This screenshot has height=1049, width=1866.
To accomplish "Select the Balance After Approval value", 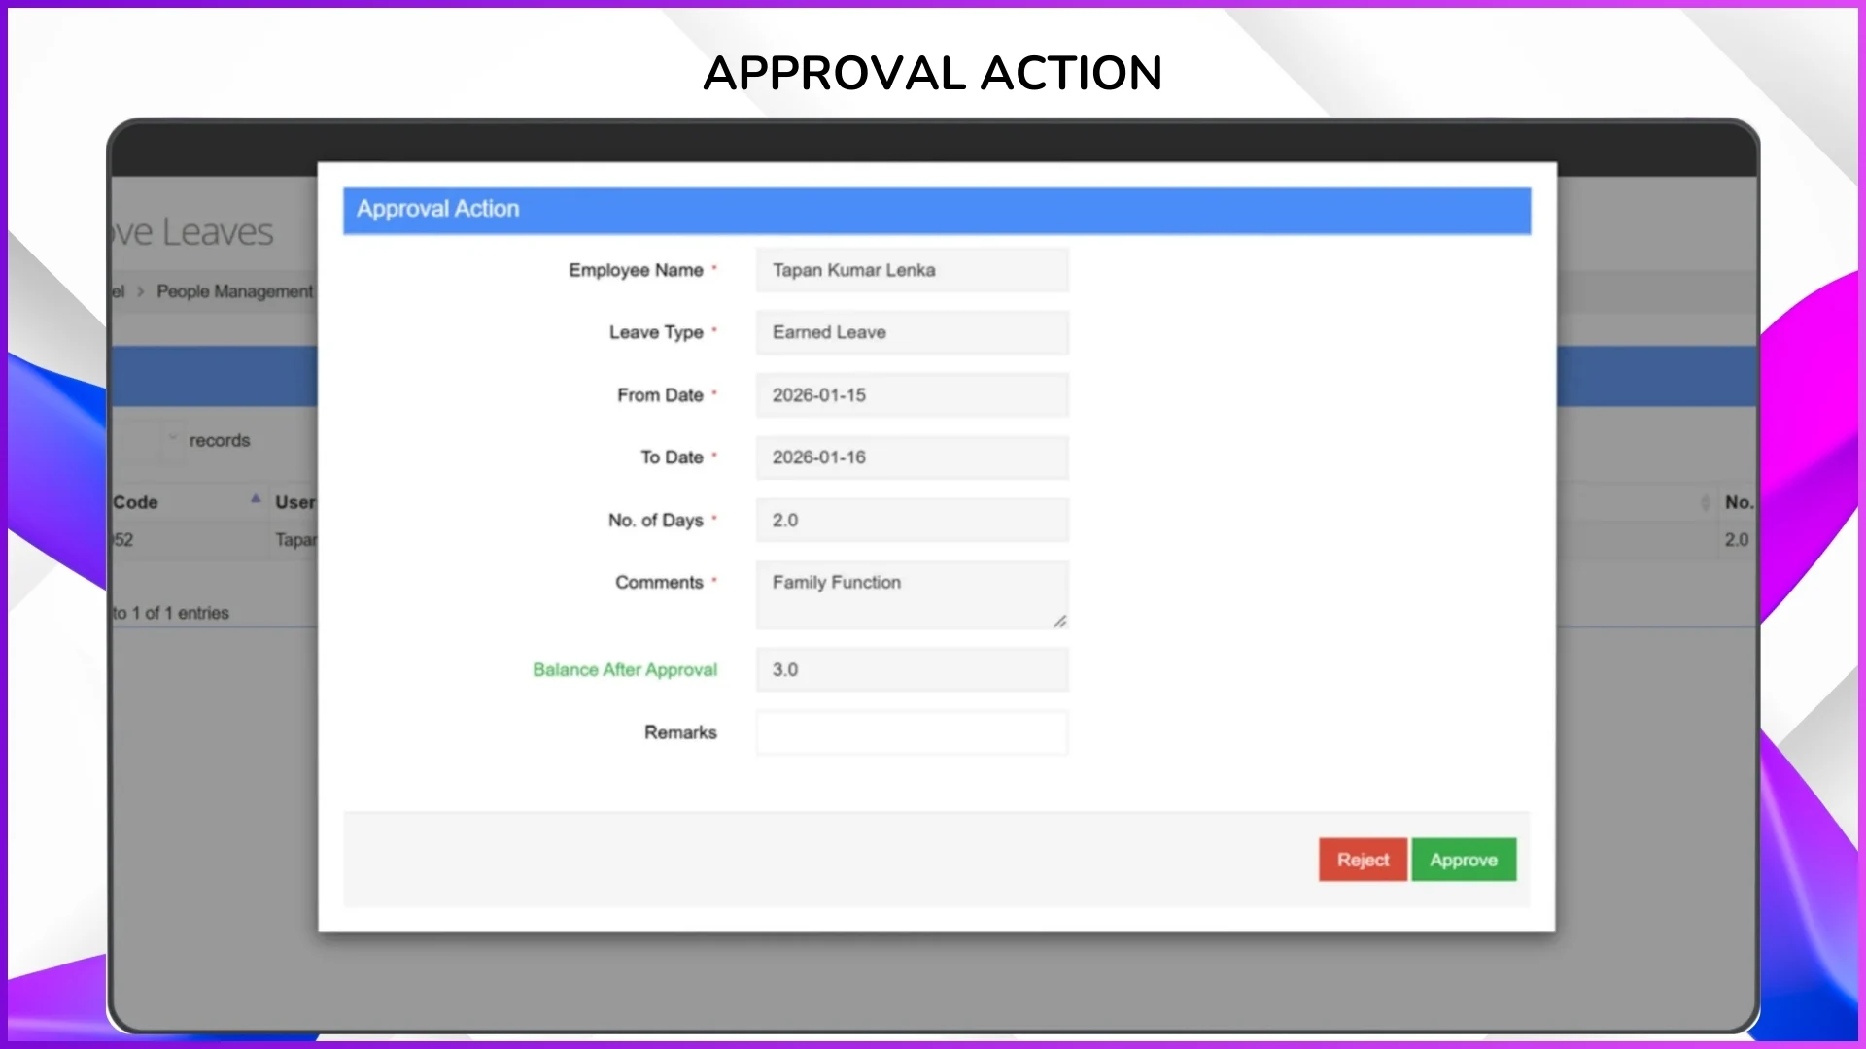I will tap(911, 669).
